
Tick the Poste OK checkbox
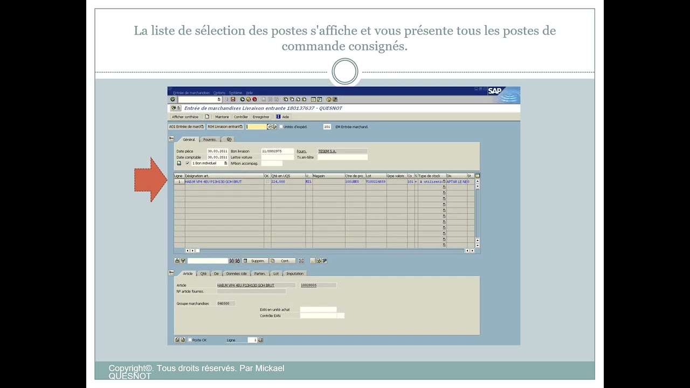(190, 340)
